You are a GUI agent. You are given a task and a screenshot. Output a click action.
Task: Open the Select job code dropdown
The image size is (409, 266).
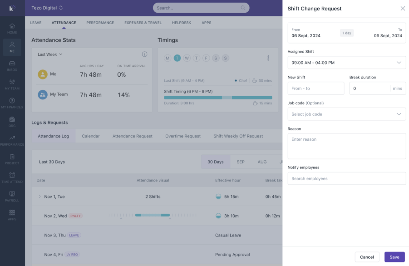[x=347, y=114]
